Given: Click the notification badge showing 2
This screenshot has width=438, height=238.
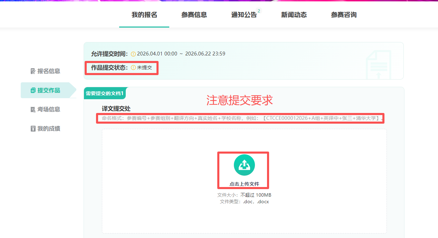Looking at the screenshot, I should coord(259,11).
